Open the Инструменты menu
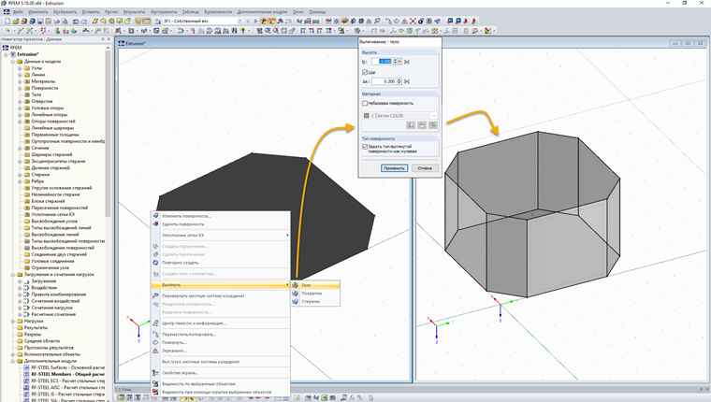 coord(164,12)
